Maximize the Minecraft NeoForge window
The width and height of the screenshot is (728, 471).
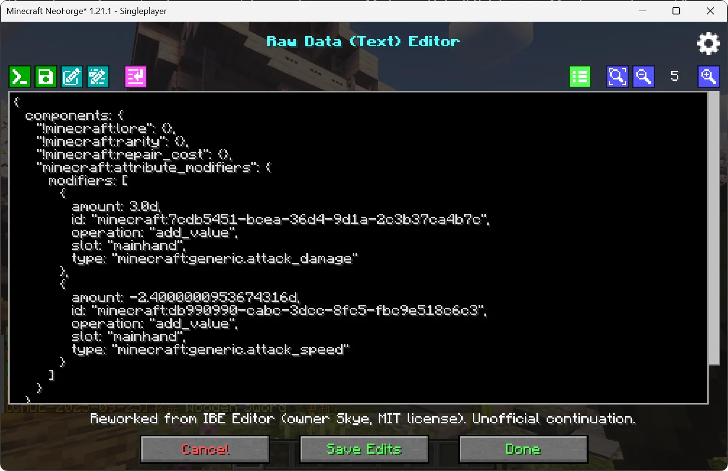pyautogui.click(x=676, y=11)
